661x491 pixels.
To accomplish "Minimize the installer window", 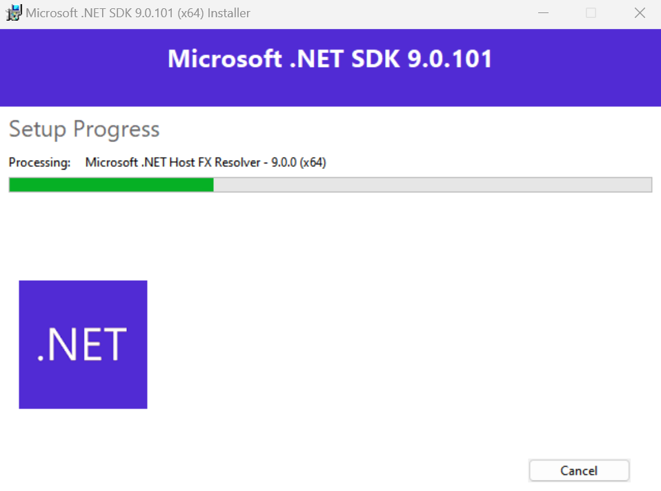I will coord(544,13).
